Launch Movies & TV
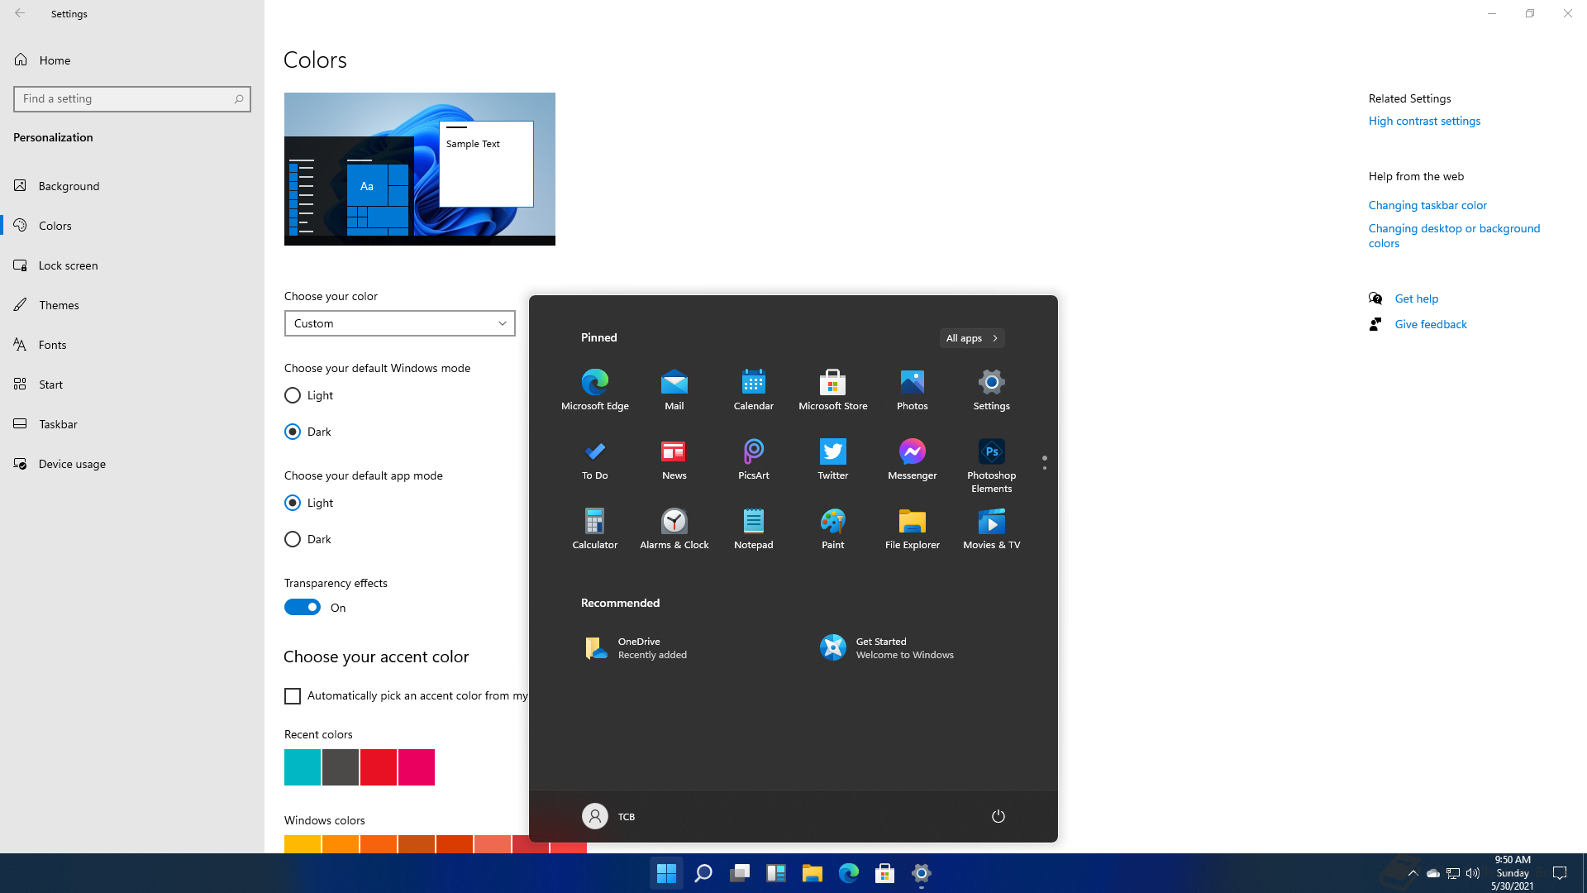The height and width of the screenshot is (893, 1587). (991, 528)
